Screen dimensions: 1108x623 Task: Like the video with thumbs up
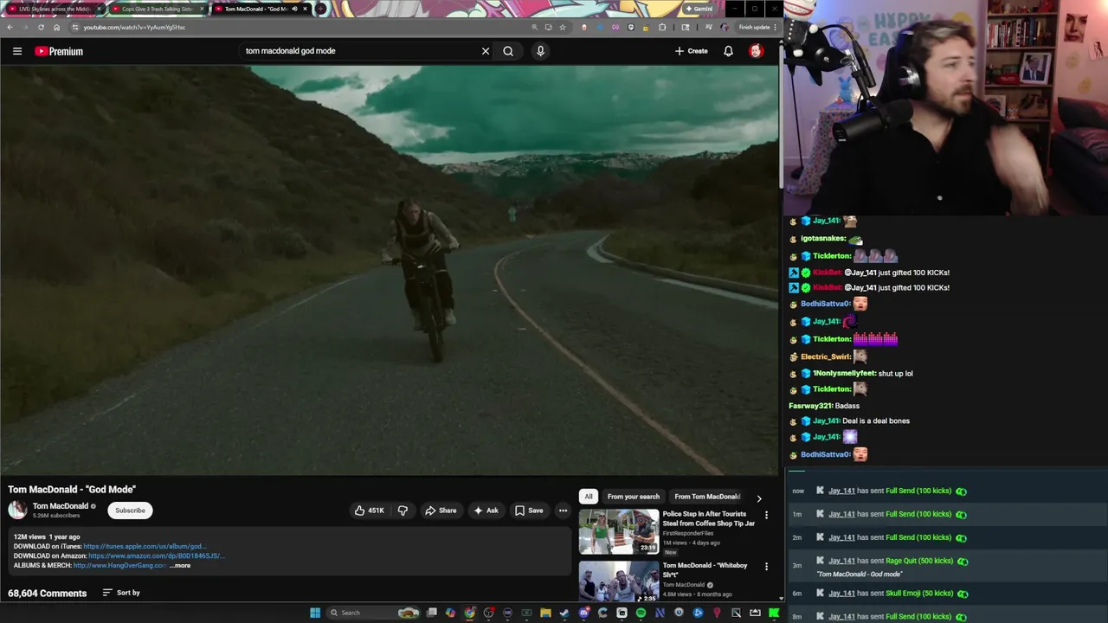pyautogui.click(x=370, y=511)
